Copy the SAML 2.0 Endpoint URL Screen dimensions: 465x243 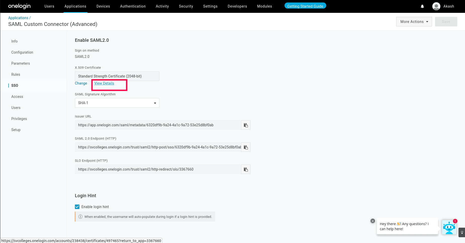246,147
